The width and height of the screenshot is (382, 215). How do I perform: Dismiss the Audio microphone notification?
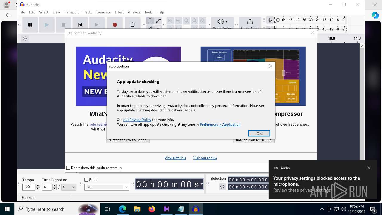pyautogui.click(x=369, y=168)
